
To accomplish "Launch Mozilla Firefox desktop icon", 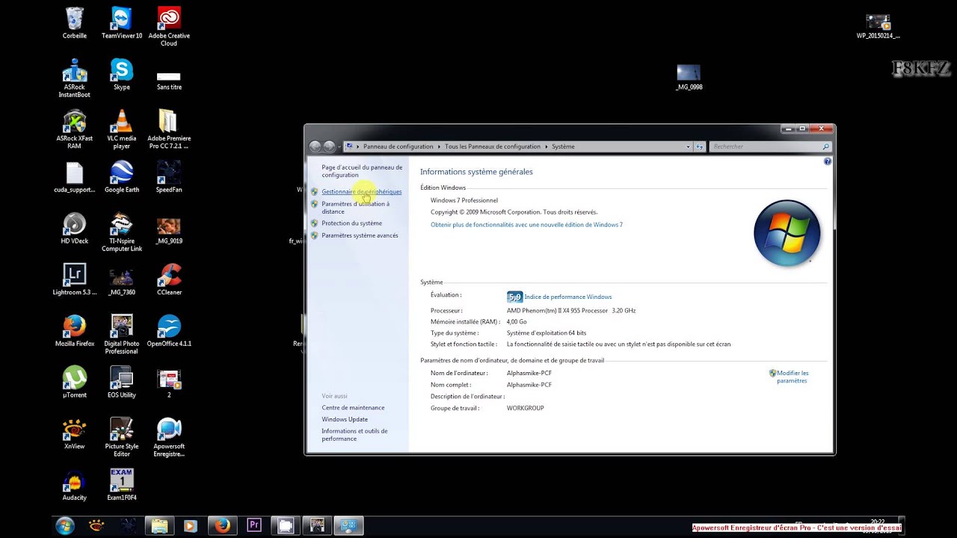I will click(75, 330).
